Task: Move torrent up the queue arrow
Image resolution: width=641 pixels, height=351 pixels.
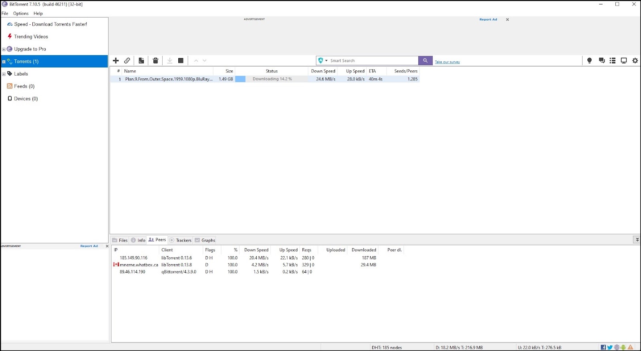Action: tap(196, 61)
